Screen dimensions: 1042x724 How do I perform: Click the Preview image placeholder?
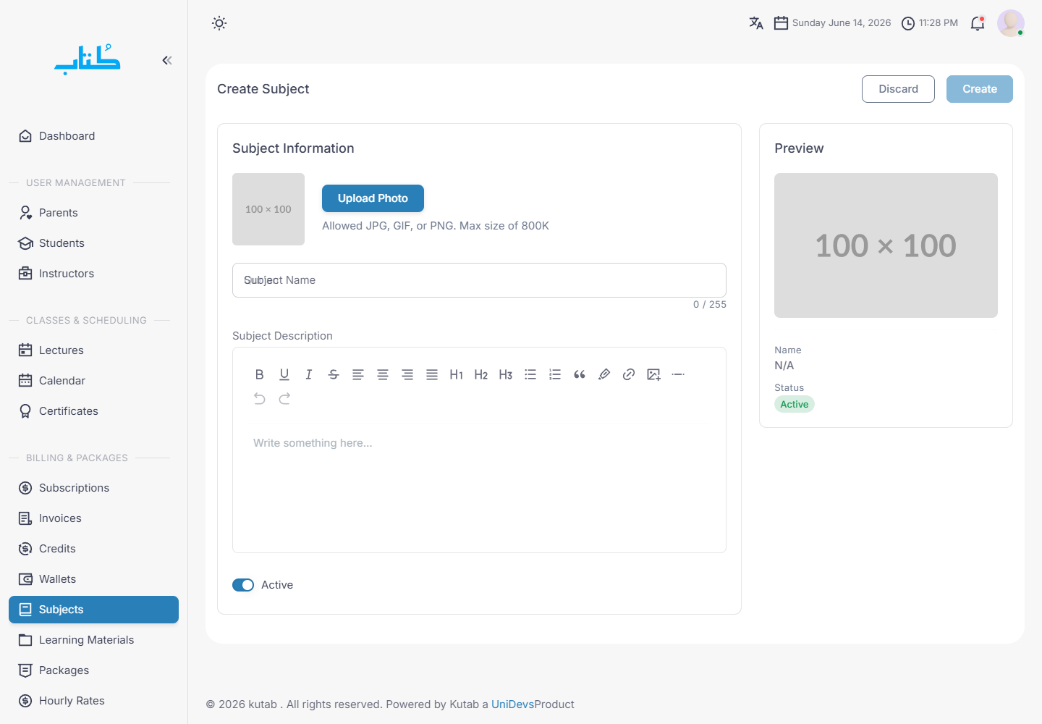[886, 245]
